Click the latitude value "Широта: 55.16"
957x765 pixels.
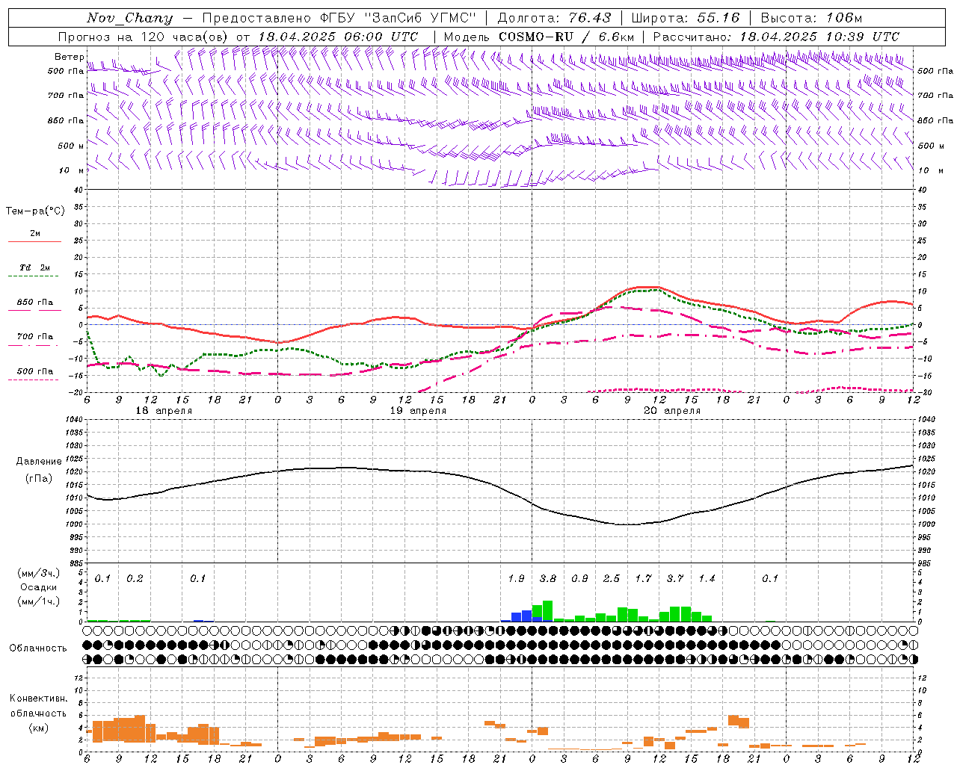tap(685, 18)
